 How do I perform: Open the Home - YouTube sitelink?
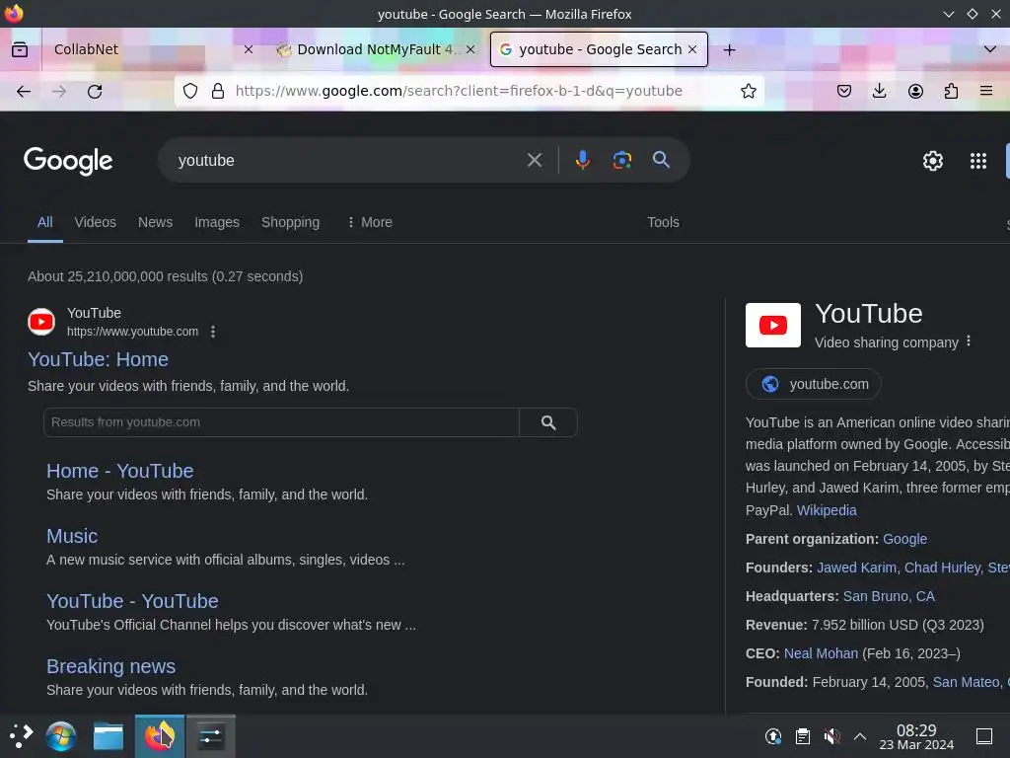coord(119,471)
